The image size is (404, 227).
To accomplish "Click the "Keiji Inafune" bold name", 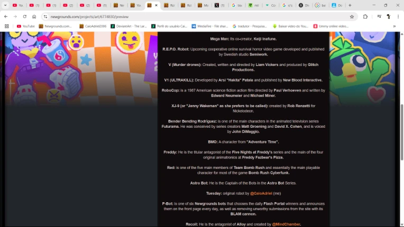I will click(x=265, y=39).
